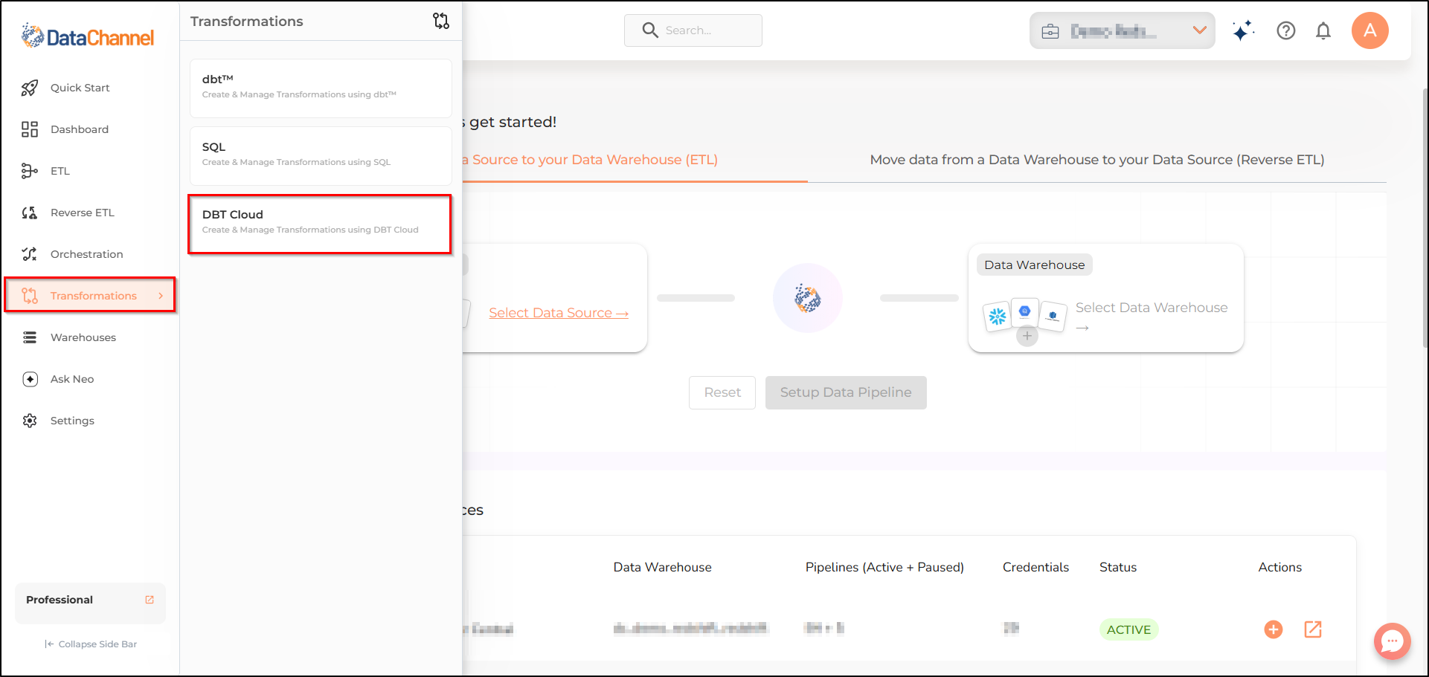
Task: Open the Ask Neo menu item
Action: click(x=91, y=379)
